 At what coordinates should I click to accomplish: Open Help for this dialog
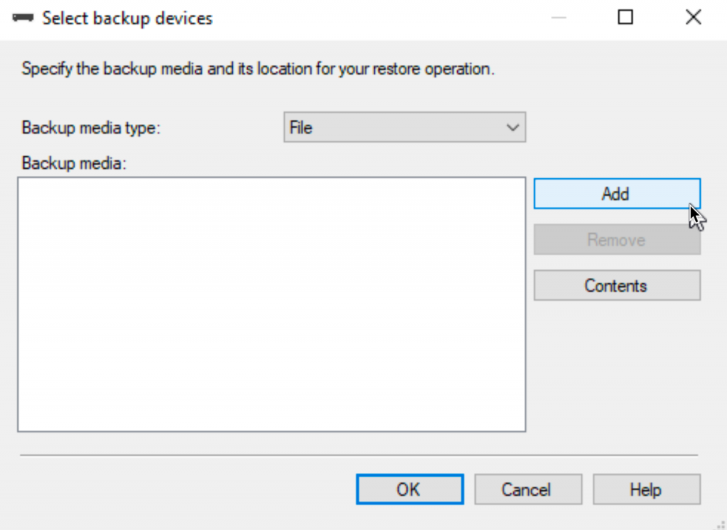(646, 490)
